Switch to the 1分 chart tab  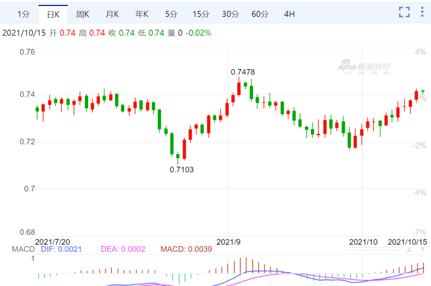24,14
